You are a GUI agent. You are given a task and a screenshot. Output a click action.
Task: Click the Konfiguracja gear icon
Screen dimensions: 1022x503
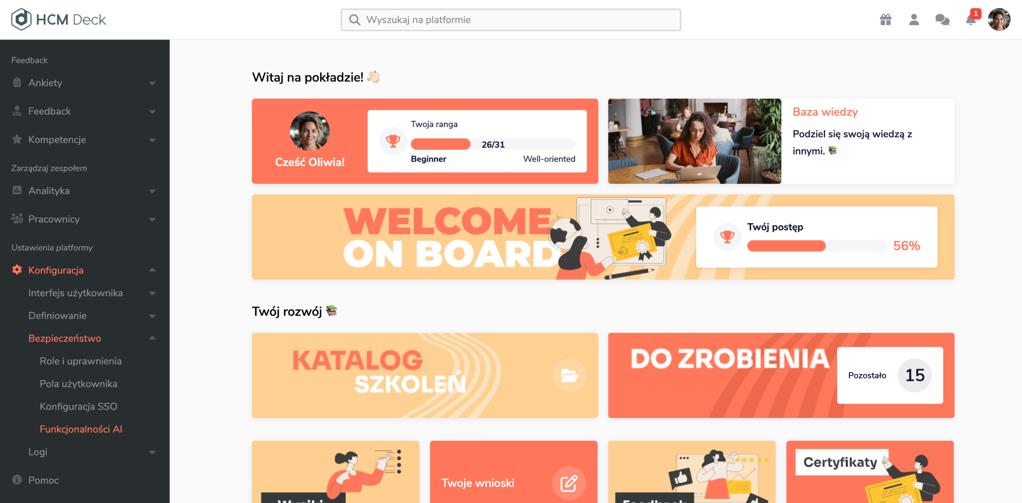[x=17, y=270]
